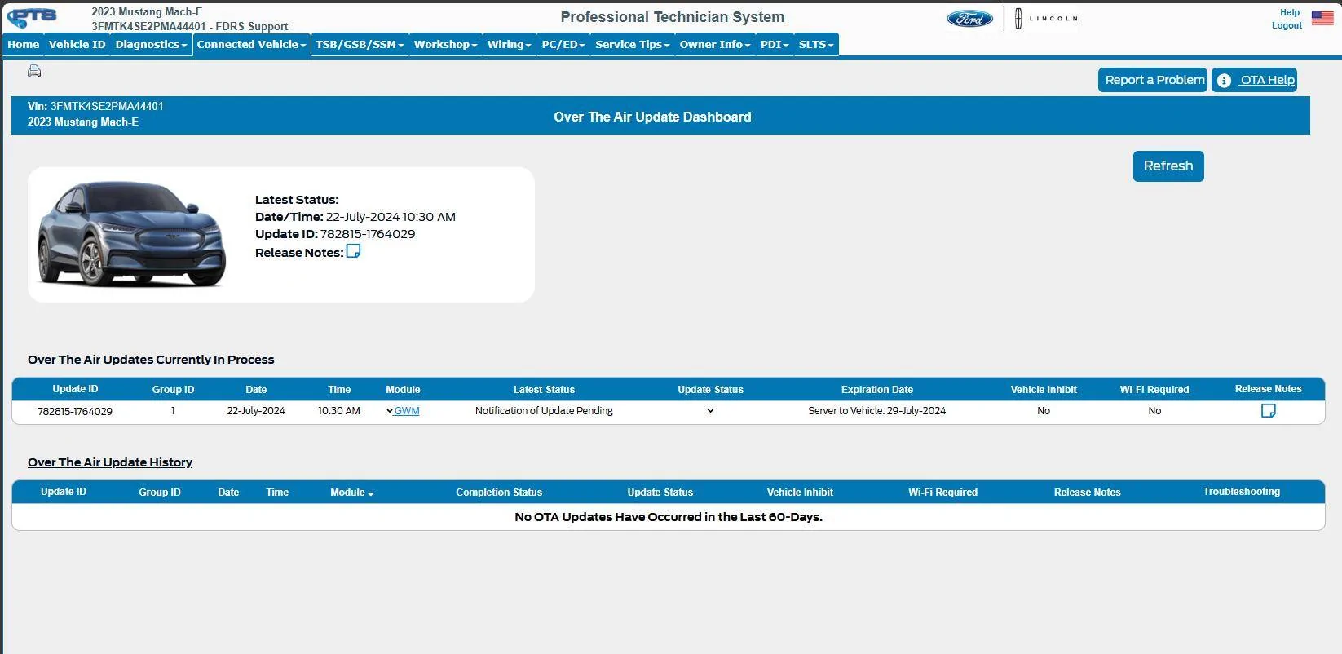Screen dimensions: 1342x654
Task: Sort history by Module column arrow
Action: (x=370, y=493)
